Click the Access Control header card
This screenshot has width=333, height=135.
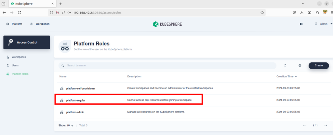click(x=27, y=42)
